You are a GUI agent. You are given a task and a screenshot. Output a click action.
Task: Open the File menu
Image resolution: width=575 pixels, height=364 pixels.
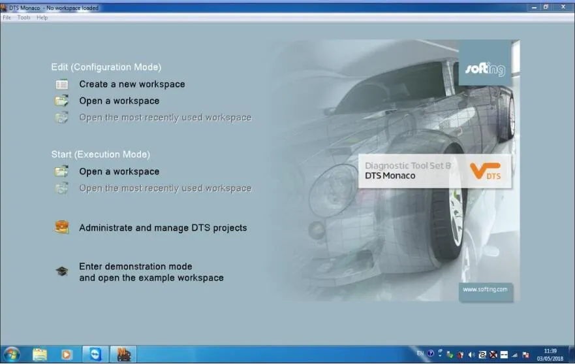[7, 17]
